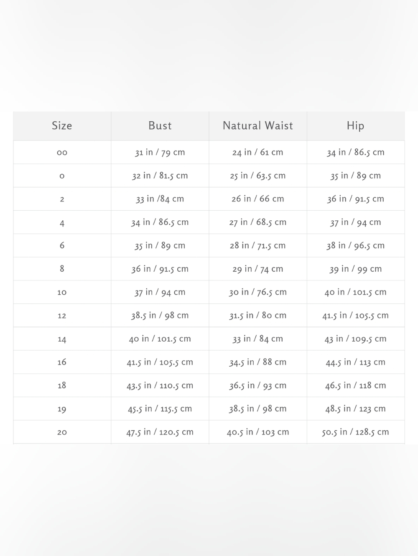
Task: Click the Size column header
Action: pos(62,126)
